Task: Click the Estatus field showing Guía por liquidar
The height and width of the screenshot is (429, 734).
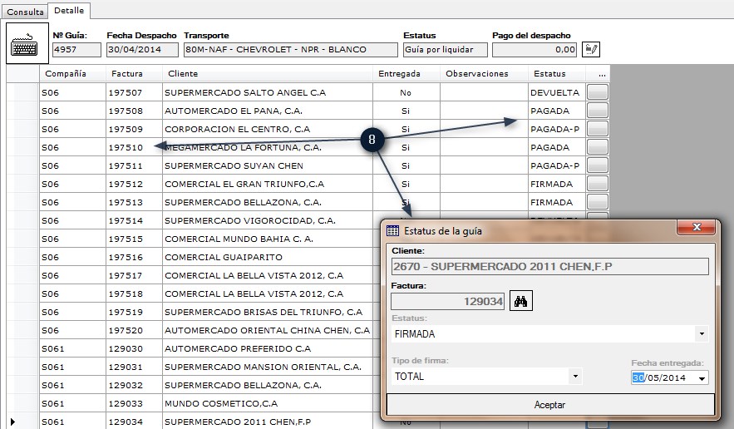Action: pos(446,50)
